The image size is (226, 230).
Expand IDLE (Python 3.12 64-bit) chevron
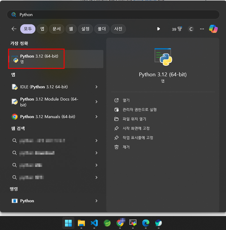(x=96, y=87)
